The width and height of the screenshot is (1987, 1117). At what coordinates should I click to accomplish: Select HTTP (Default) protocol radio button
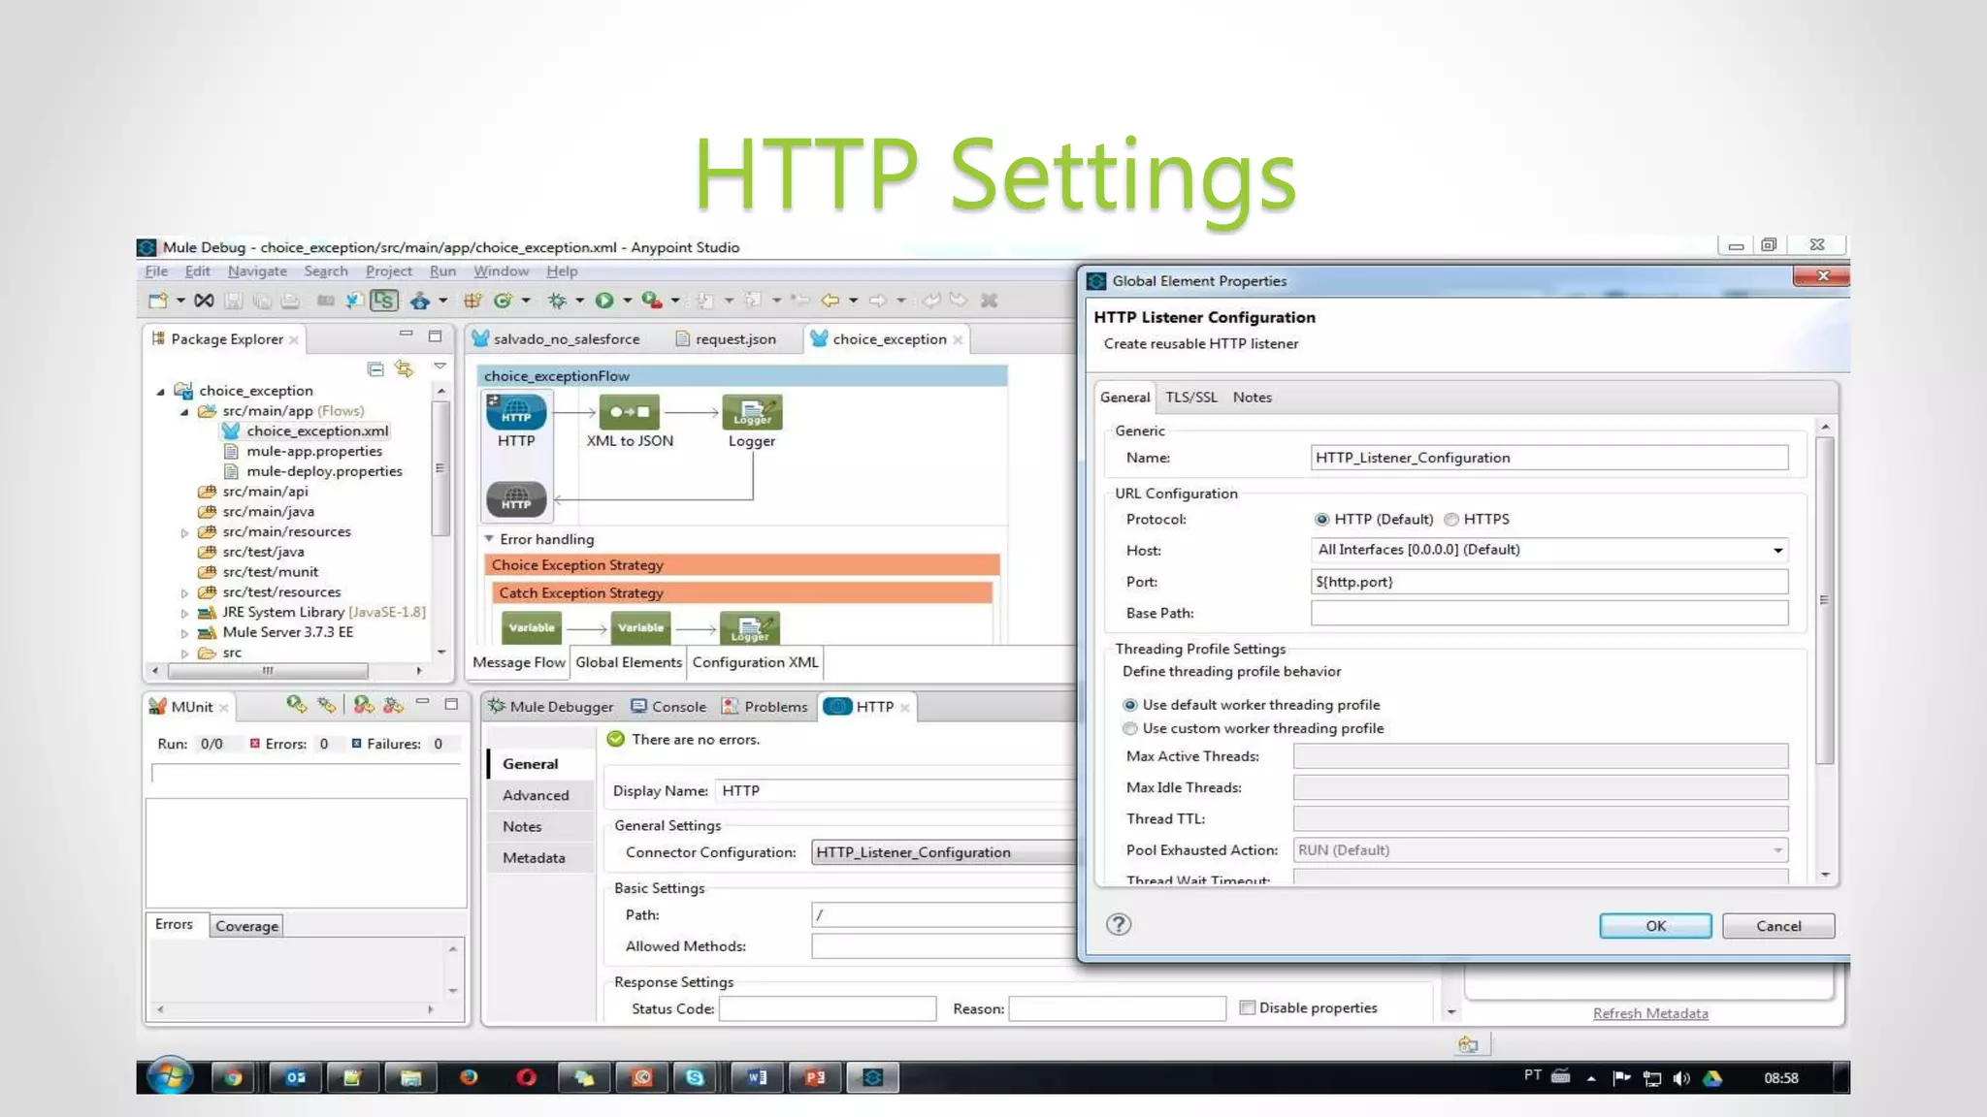[1321, 520]
